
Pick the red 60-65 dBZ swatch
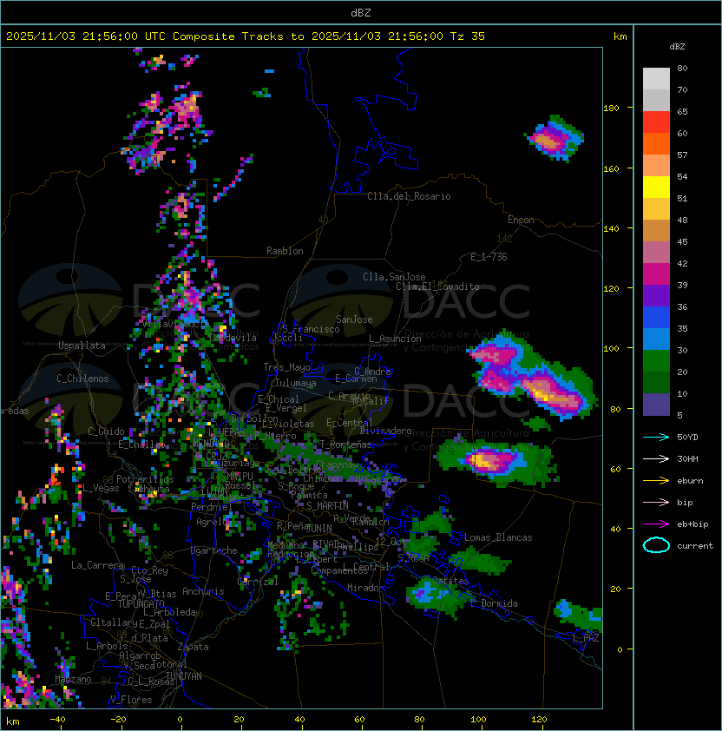pyautogui.click(x=656, y=122)
